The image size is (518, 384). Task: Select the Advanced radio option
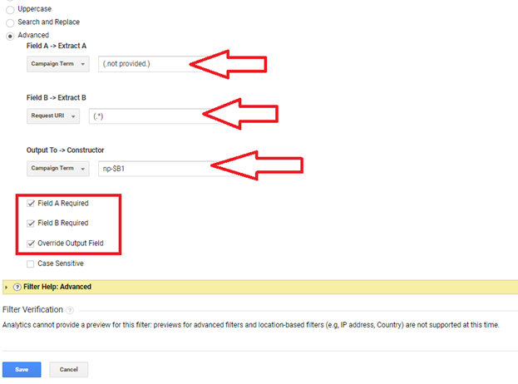(10, 36)
